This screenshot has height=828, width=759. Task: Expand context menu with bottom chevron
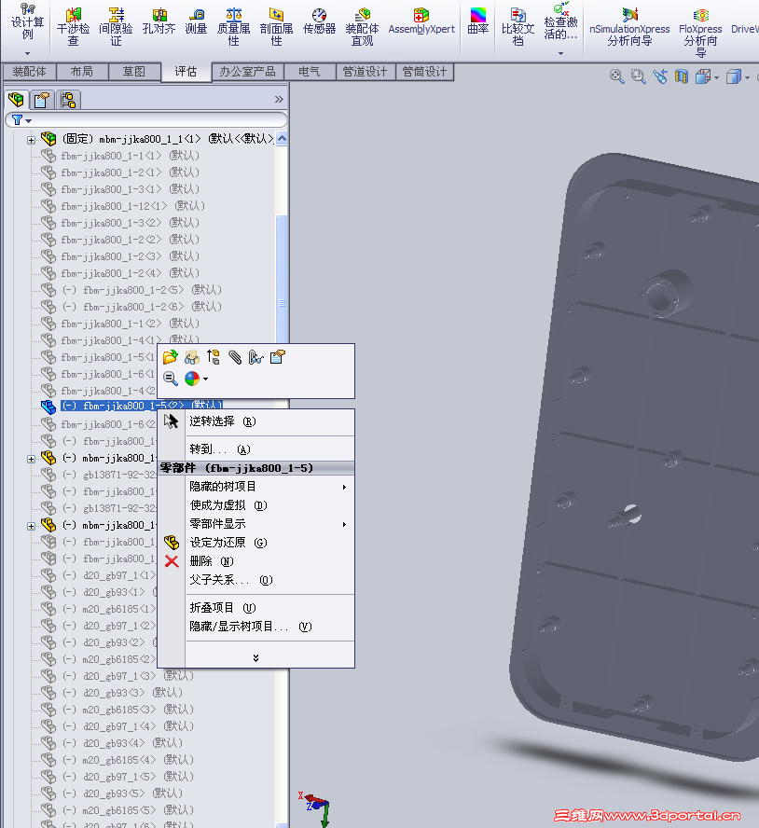256,658
